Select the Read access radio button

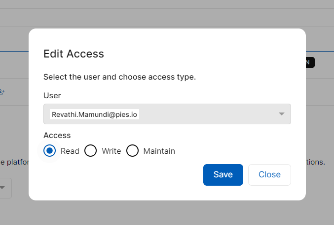(x=50, y=150)
